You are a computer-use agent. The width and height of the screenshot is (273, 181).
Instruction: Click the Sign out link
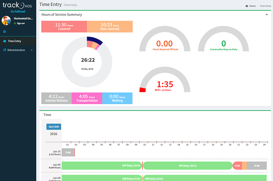pos(20,23)
